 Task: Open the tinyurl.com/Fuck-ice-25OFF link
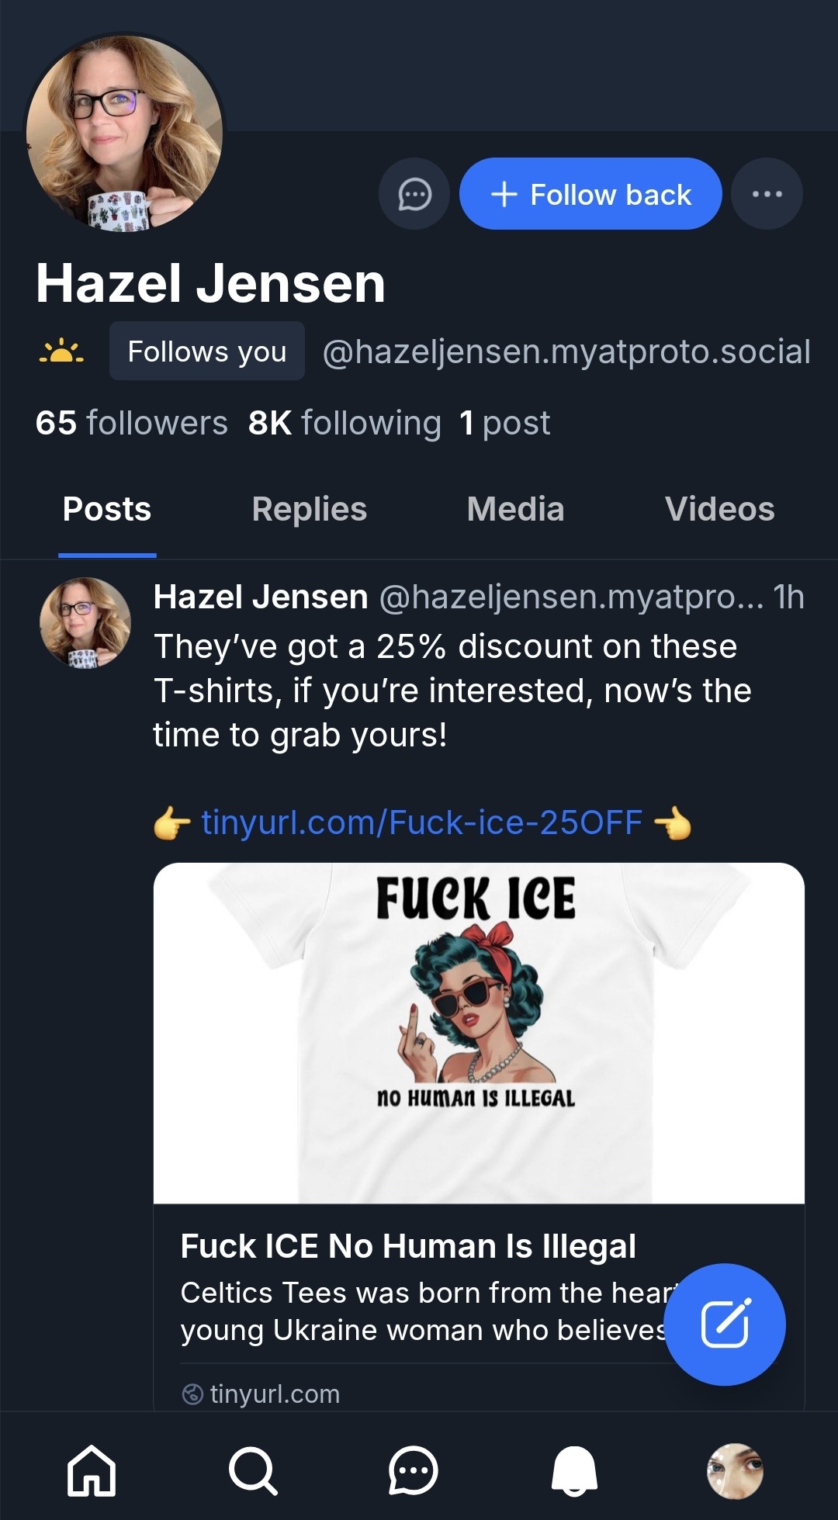click(x=421, y=822)
